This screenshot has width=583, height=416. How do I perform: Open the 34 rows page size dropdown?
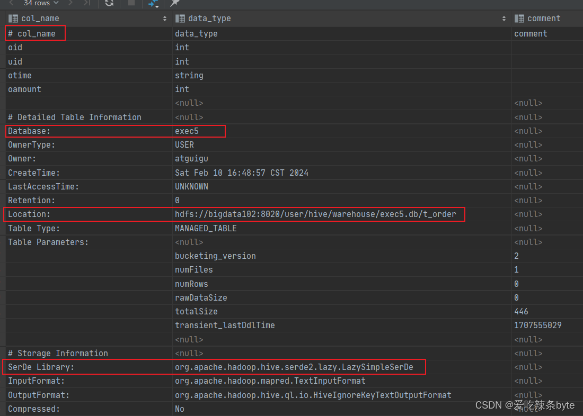click(x=41, y=3)
